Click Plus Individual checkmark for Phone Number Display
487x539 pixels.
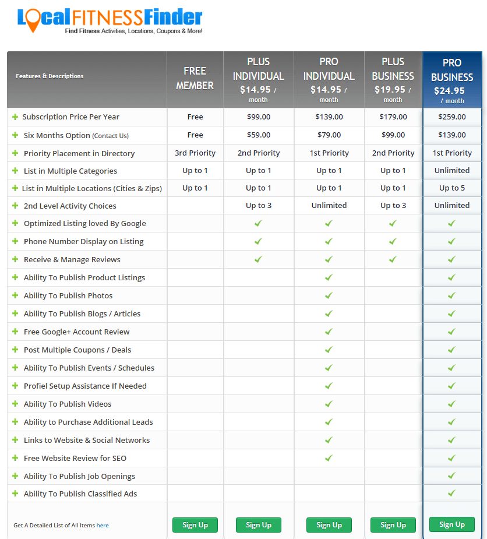pyautogui.click(x=259, y=241)
